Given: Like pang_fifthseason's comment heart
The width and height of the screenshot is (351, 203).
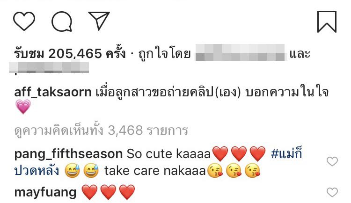Looking at the screenshot, I should 332,161.
